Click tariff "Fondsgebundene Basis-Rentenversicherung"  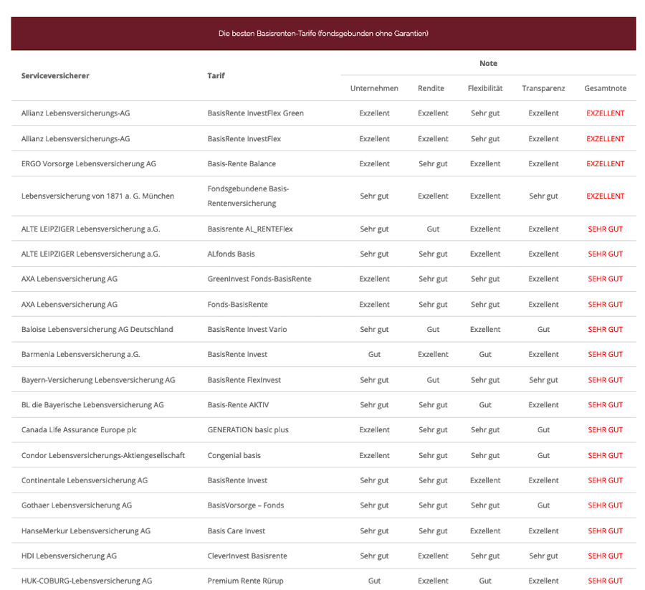point(248,196)
